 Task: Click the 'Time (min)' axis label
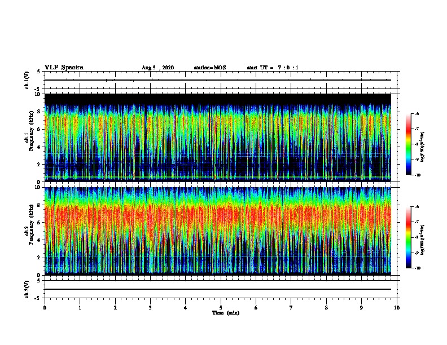point(226,313)
